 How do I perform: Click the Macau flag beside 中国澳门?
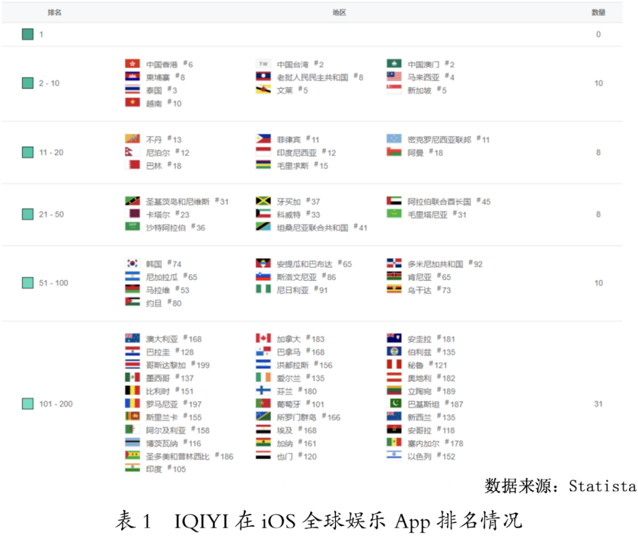point(394,64)
